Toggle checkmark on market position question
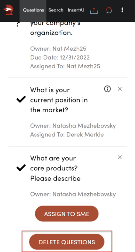This screenshot has height=252, width=135. click(x=21, y=99)
